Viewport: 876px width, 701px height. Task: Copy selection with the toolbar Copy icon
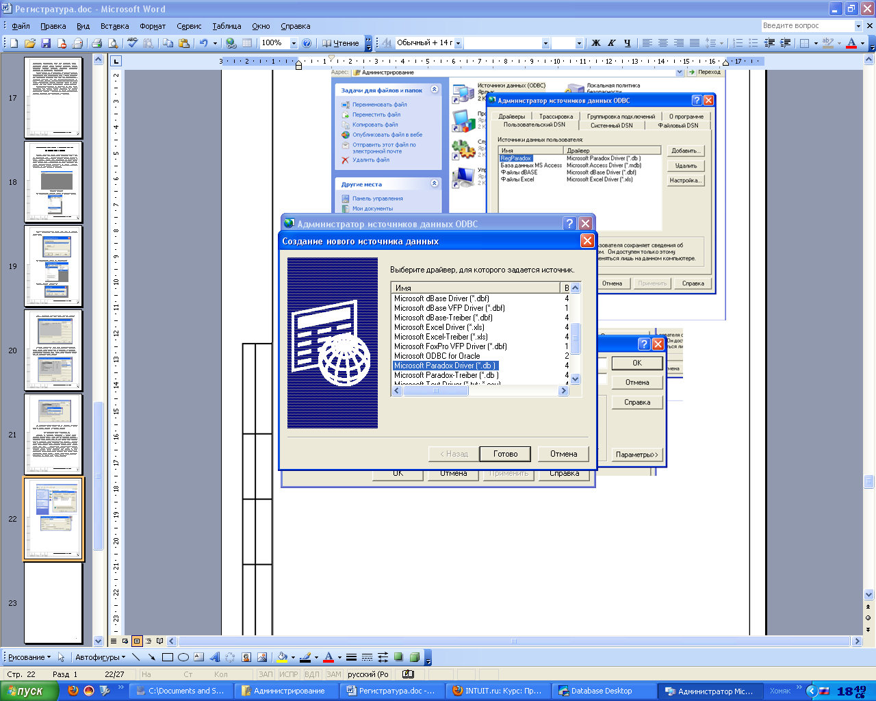168,43
